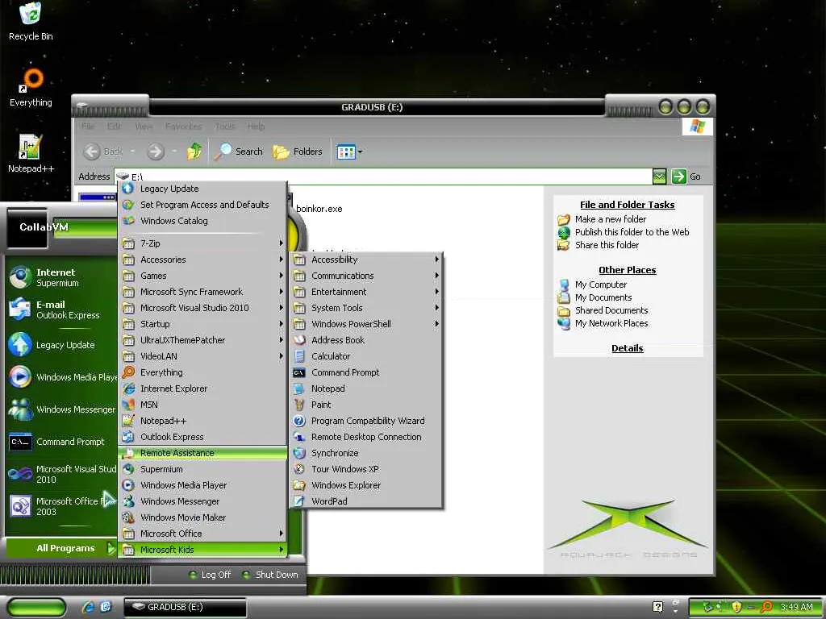Expand the Entertainment submenu

366,292
